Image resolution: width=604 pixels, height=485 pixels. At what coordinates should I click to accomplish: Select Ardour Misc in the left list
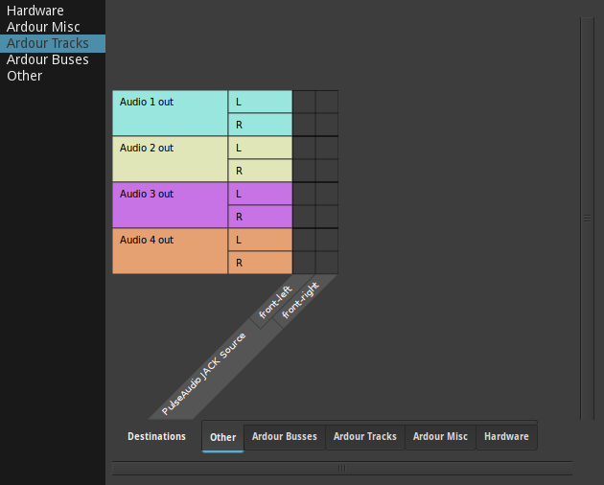43,27
